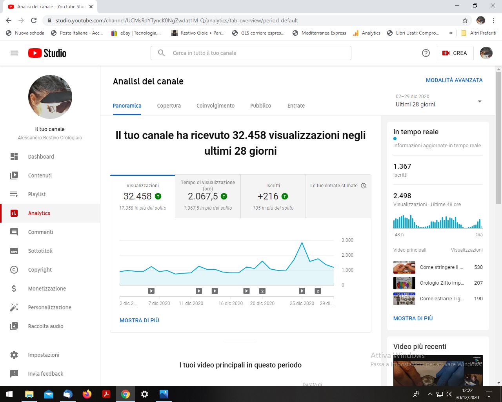
Task: Click the Video più recenti thumbnail
Action: pos(438,371)
